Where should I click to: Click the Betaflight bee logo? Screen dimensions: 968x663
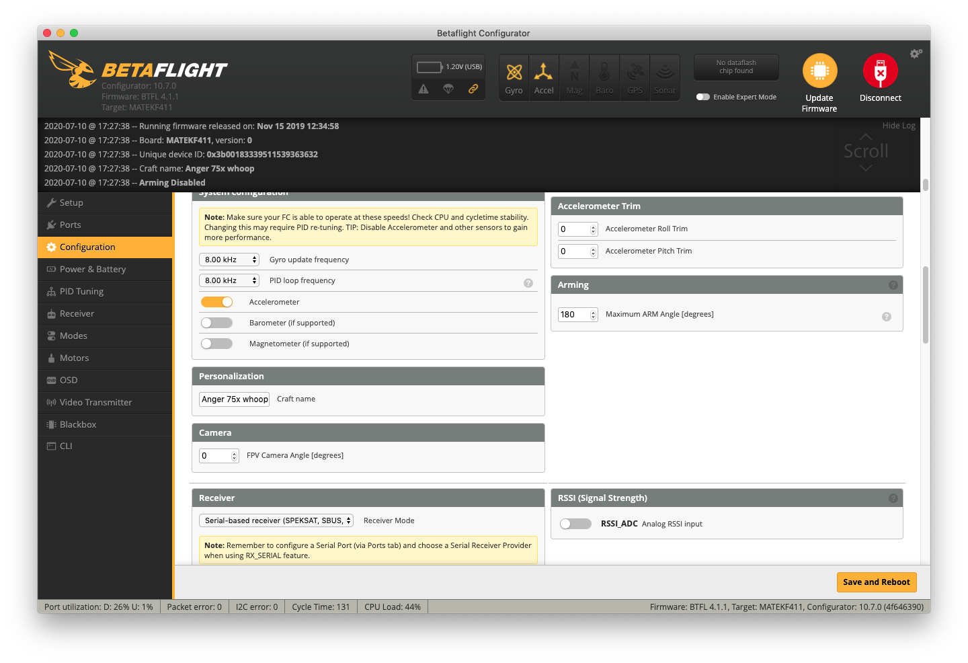click(73, 69)
